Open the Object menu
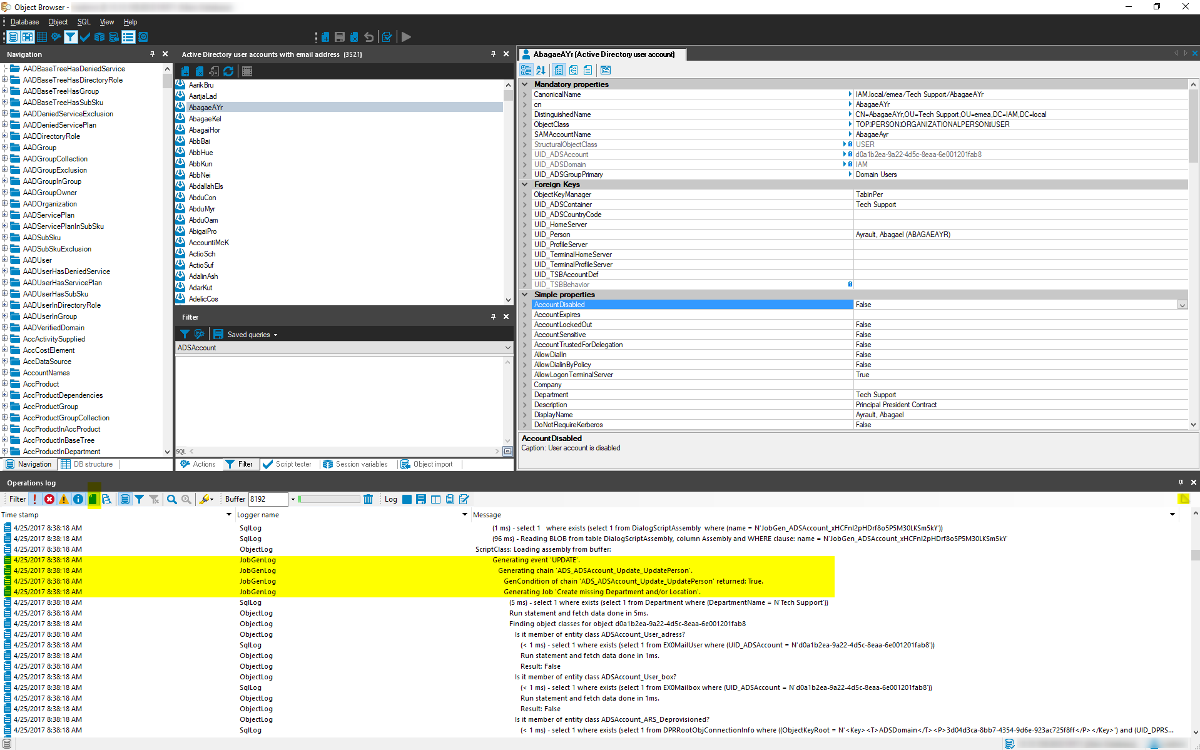The width and height of the screenshot is (1200, 750). 58,22
